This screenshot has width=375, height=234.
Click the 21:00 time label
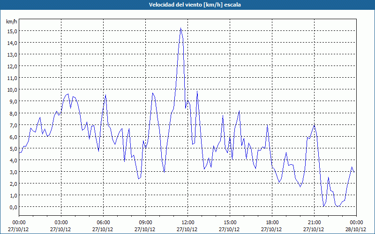tap(314, 223)
